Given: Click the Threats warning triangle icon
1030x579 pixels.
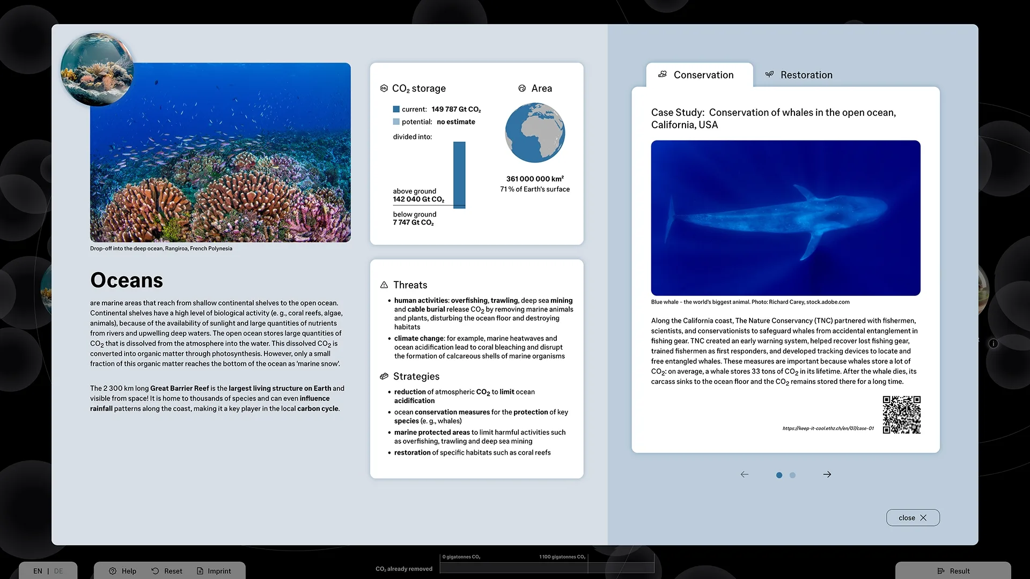Looking at the screenshot, I should point(384,285).
